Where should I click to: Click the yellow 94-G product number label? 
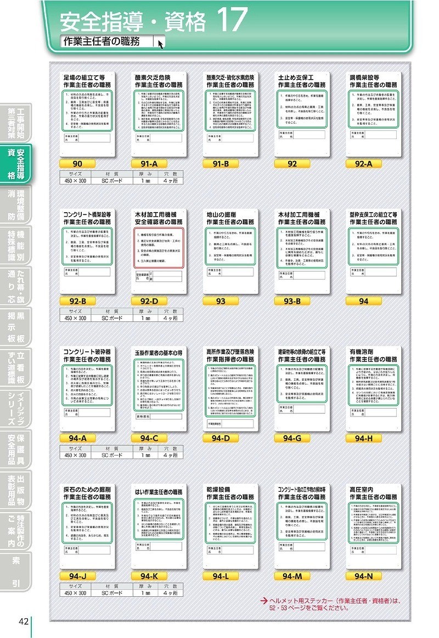coord(292,438)
